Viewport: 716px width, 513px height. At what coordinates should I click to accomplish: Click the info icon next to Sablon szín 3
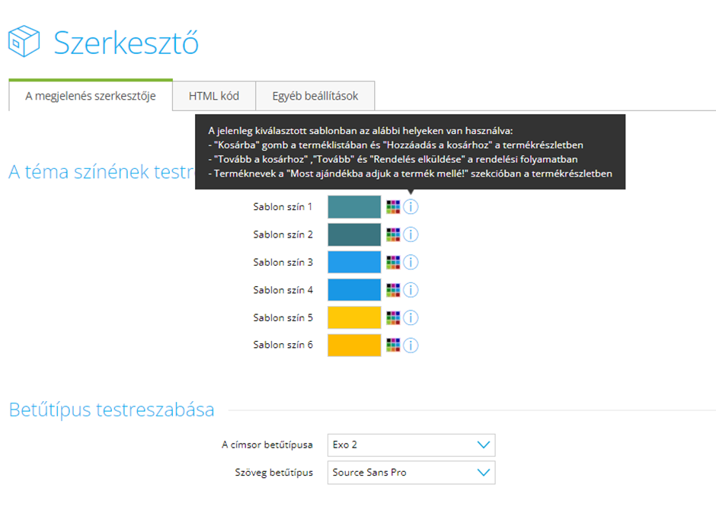coord(411,263)
